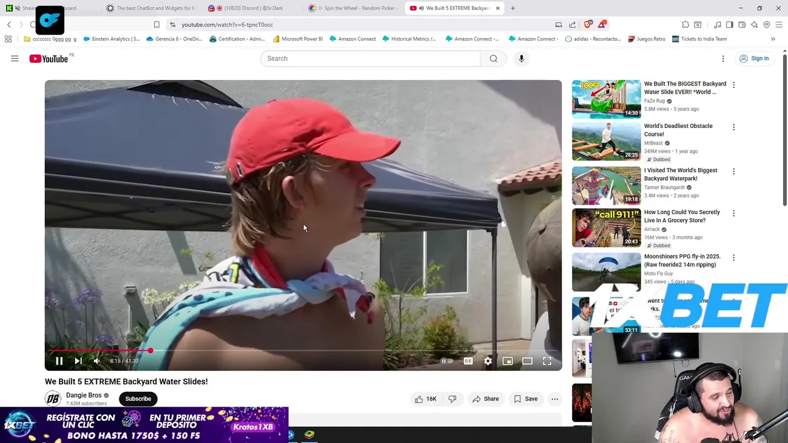Switch to theater mode
Screen dimensions: 788x443
[x=527, y=361]
